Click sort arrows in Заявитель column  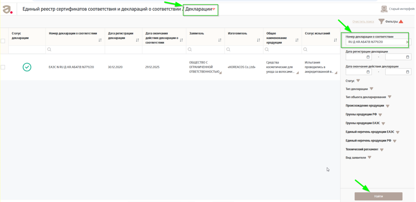pos(220,40)
